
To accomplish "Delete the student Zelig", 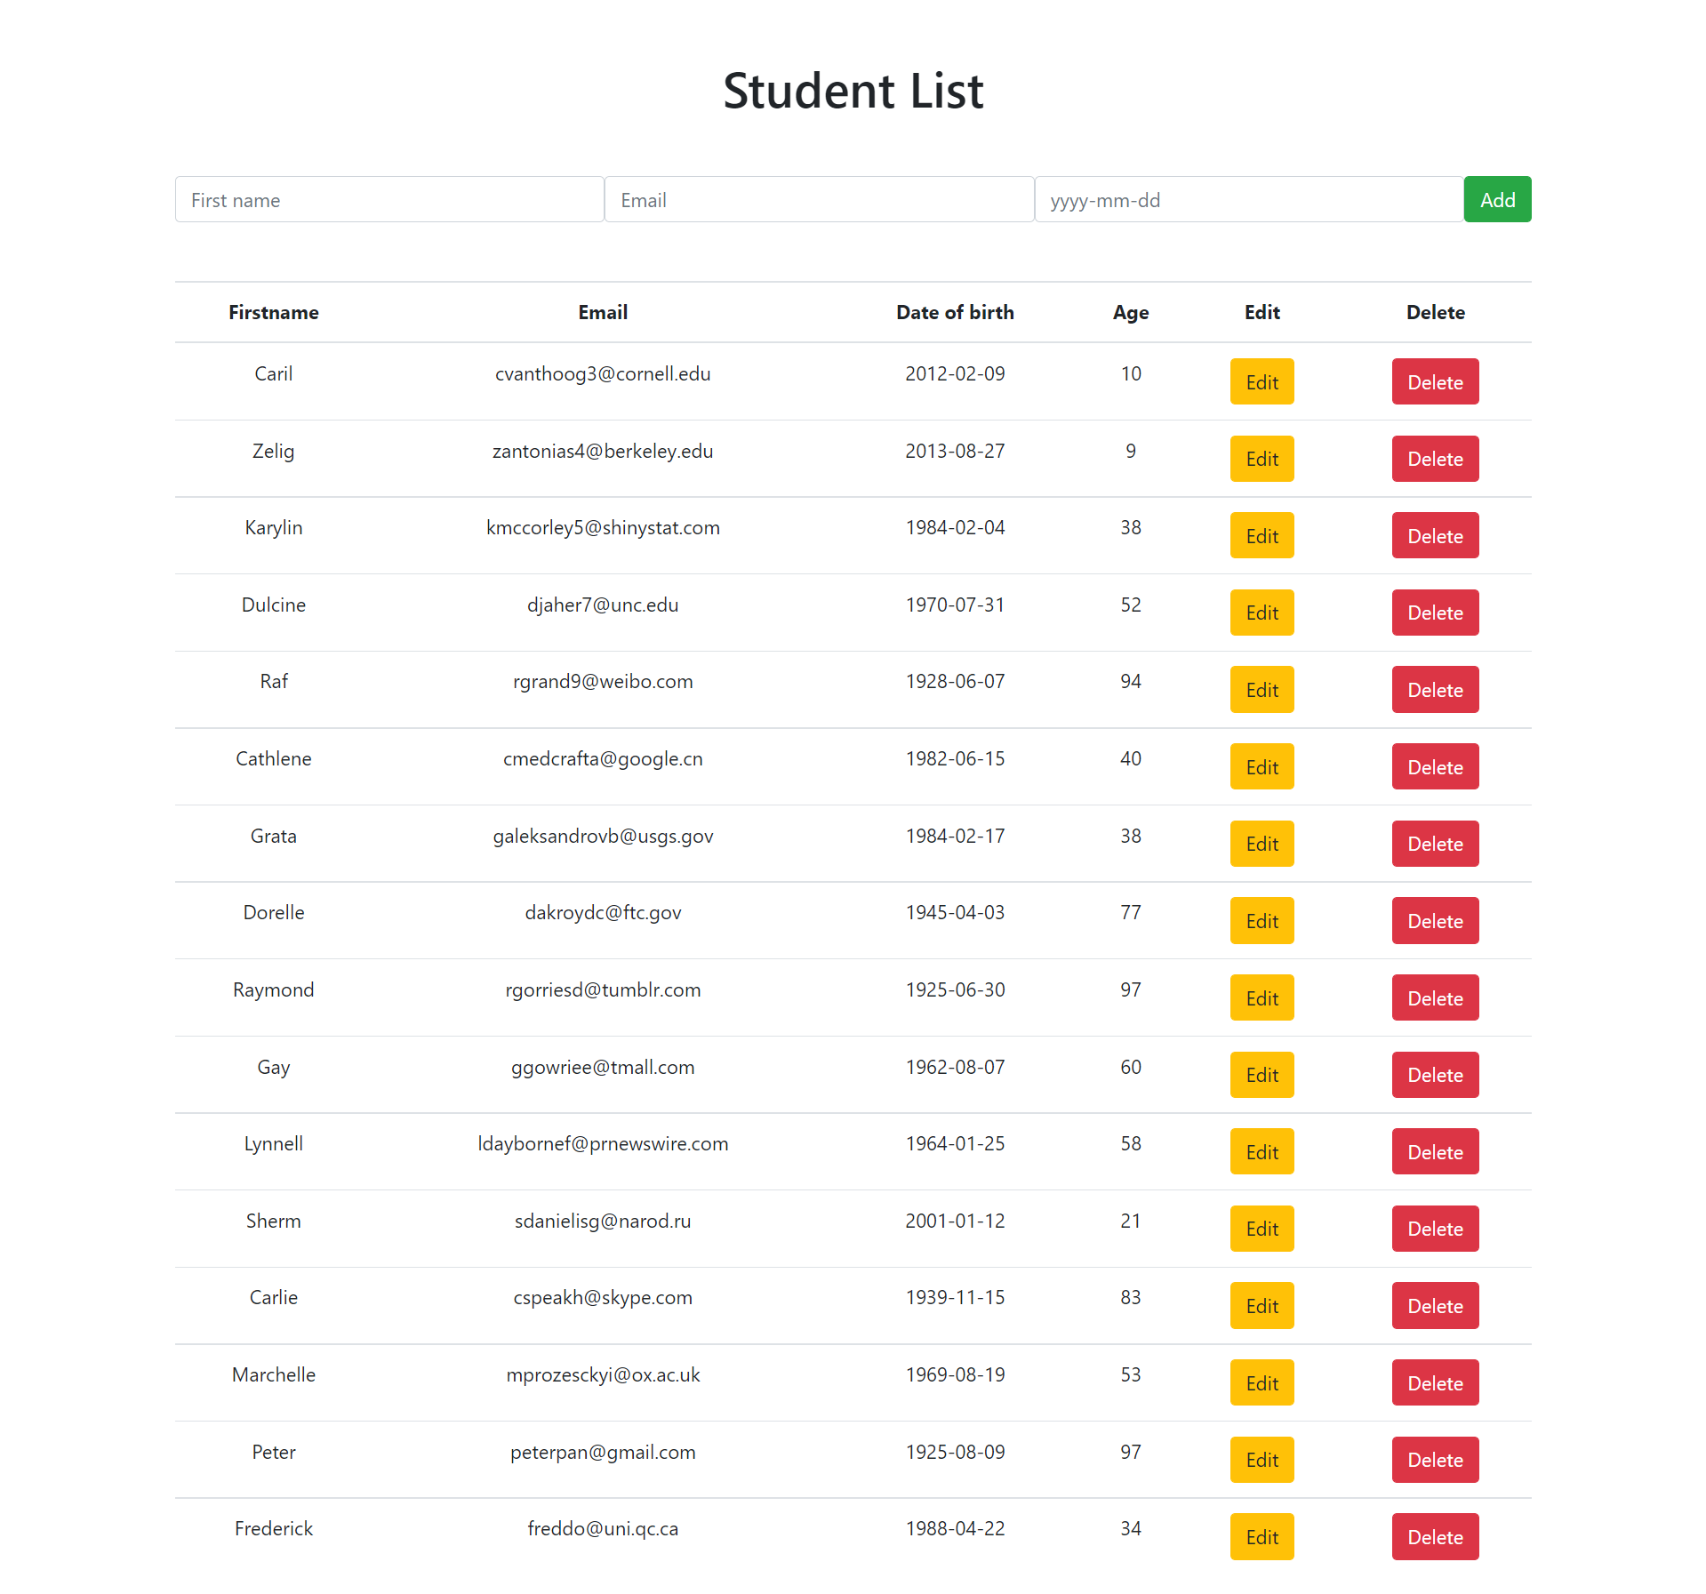I will 1434,458.
